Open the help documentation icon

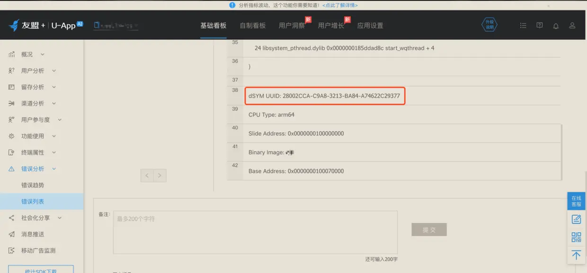click(x=539, y=26)
